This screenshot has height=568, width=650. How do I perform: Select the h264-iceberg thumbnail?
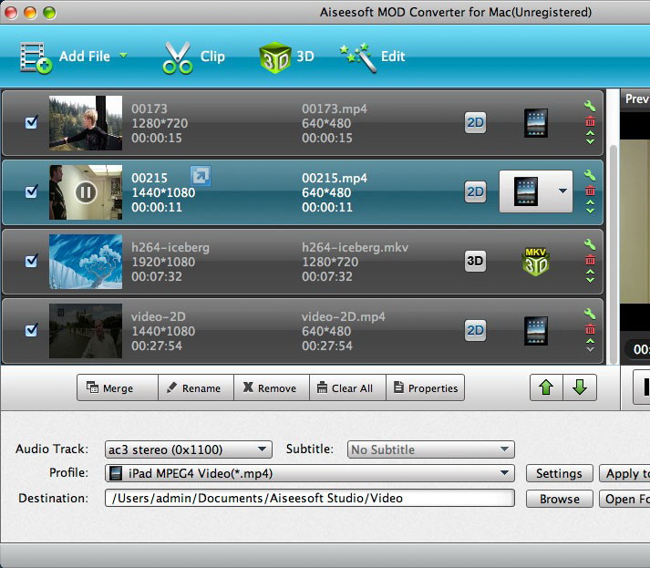coord(86,262)
